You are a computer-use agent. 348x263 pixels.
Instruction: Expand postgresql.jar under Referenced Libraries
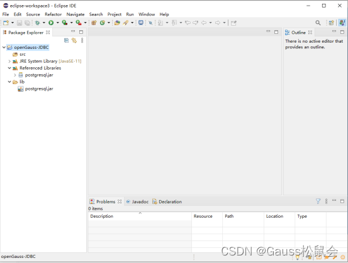pyautogui.click(x=15, y=75)
